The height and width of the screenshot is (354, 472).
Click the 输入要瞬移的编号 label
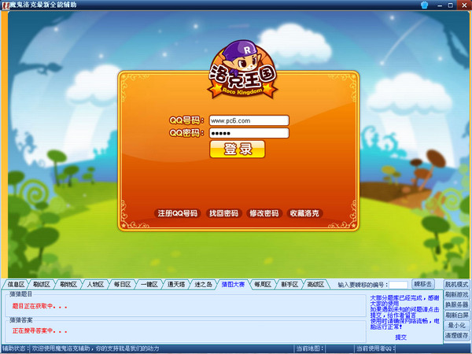point(363,285)
